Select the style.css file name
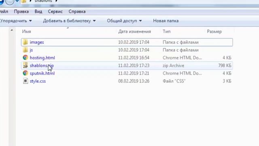The height and width of the screenshot is (146, 259). (x=38, y=81)
